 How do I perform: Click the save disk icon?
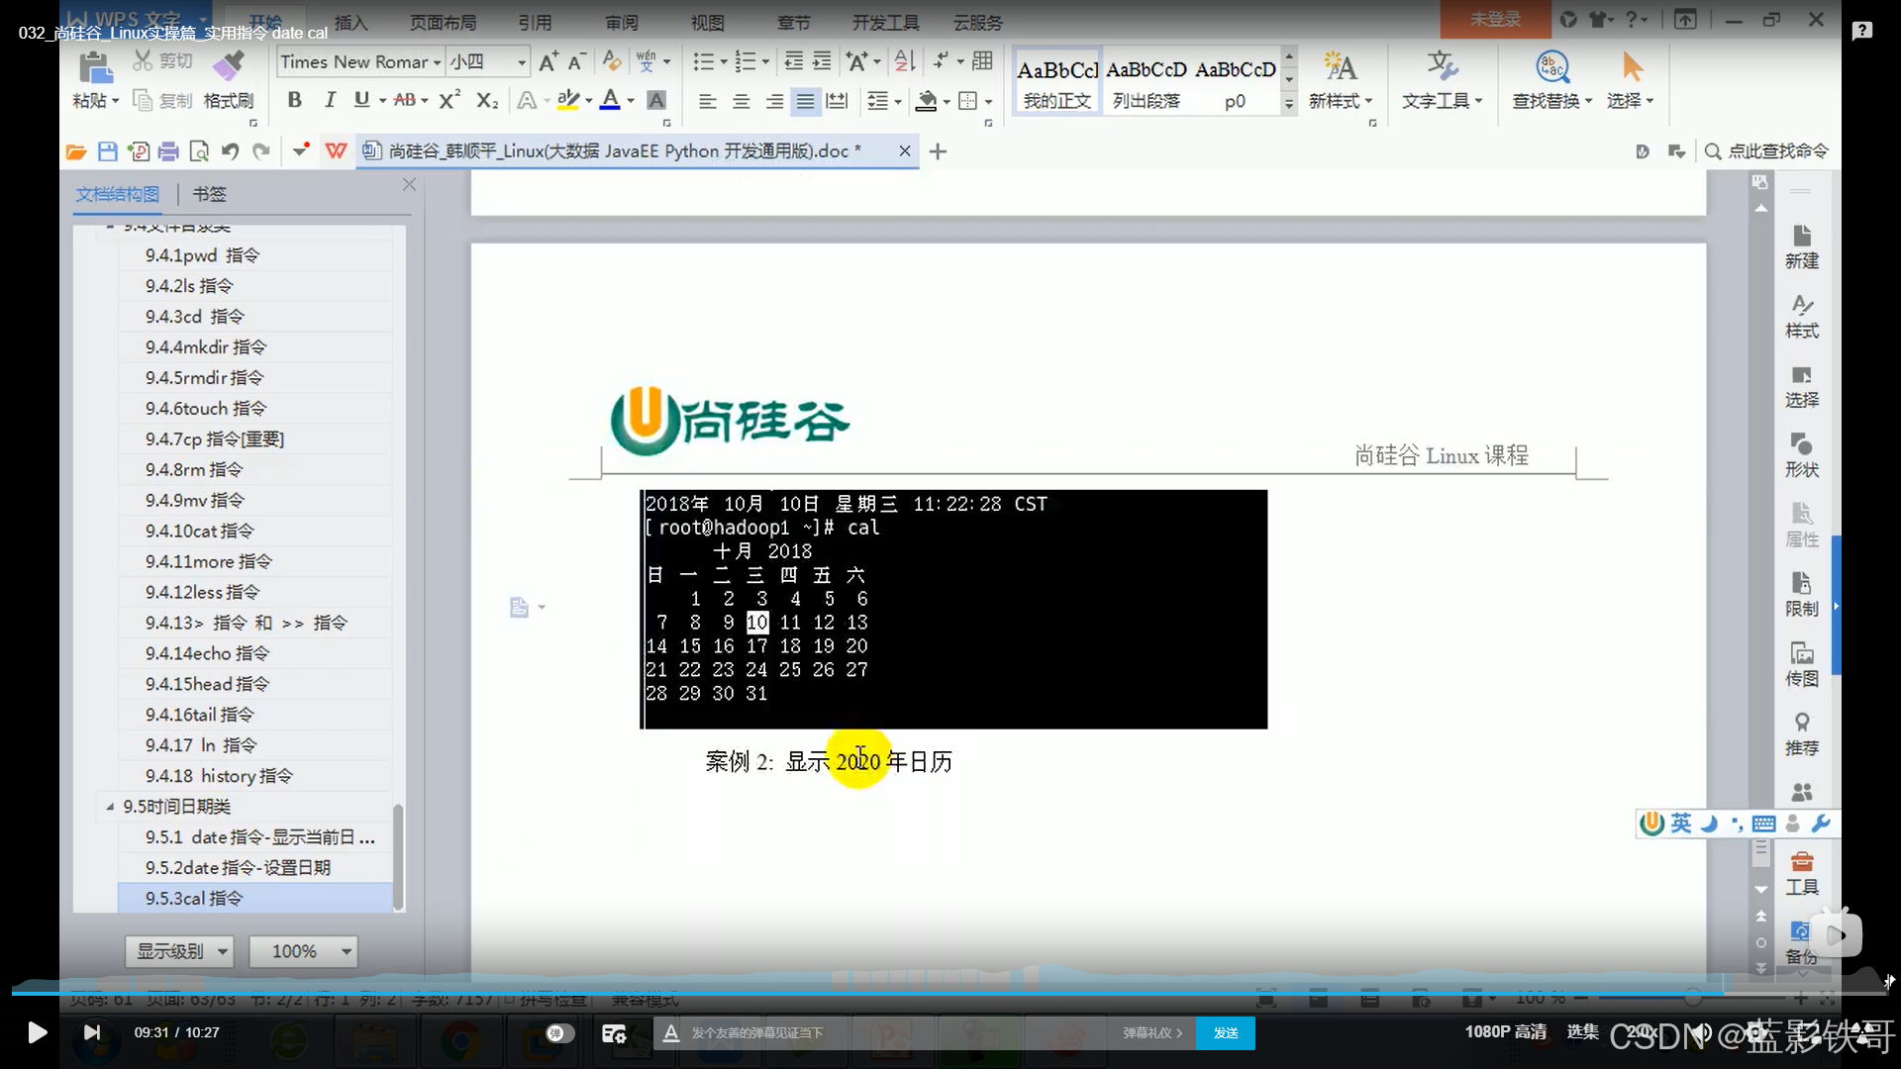coord(108,151)
